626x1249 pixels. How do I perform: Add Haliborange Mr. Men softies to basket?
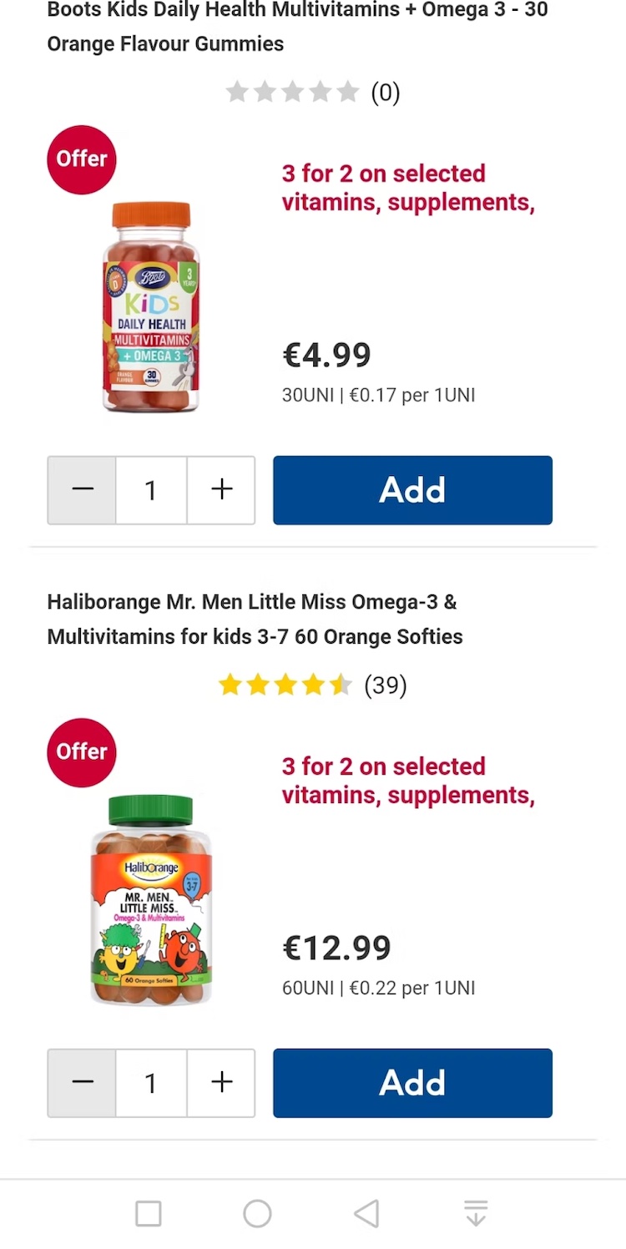click(x=412, y=1083)
